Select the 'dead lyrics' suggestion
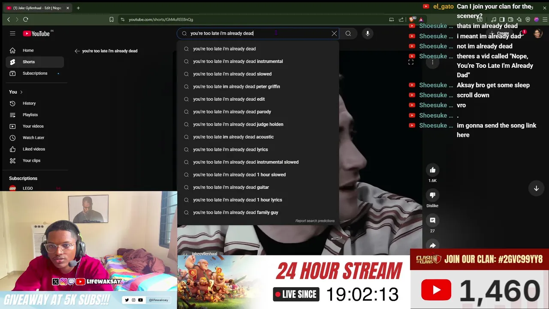 (x=258, y=149)
